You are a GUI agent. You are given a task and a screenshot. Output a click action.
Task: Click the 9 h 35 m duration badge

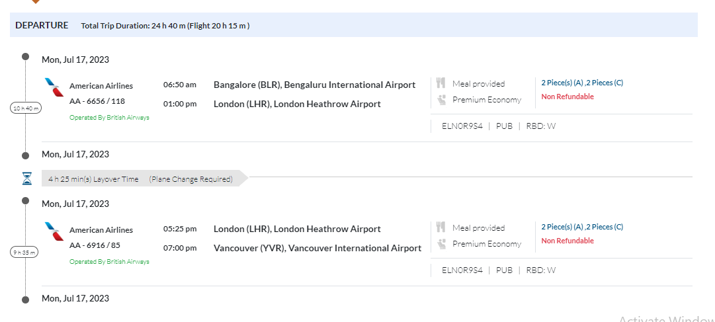coord(26,252)
